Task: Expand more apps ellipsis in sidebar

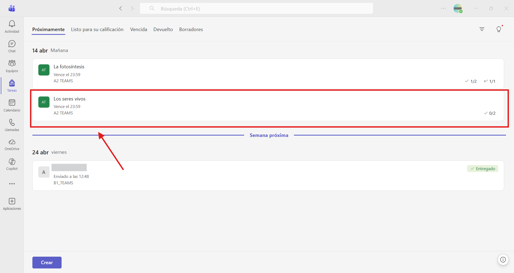Action: click(12, 184)
